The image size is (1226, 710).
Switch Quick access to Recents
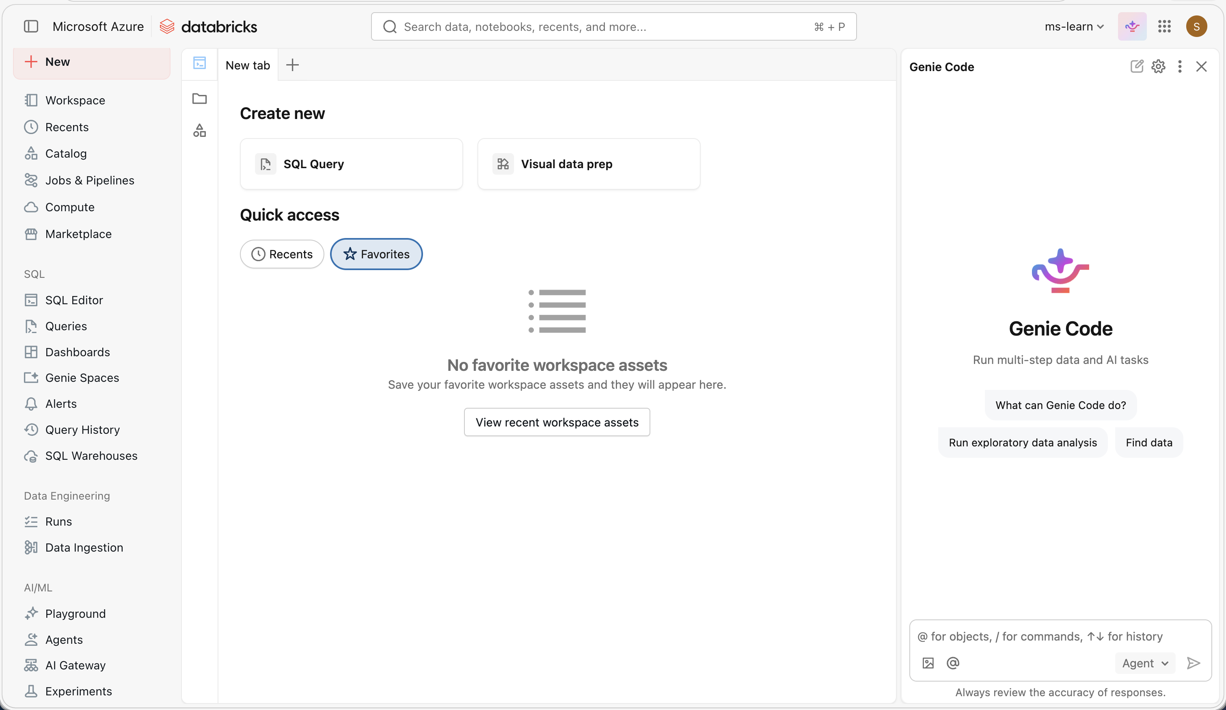click(282, 254)
